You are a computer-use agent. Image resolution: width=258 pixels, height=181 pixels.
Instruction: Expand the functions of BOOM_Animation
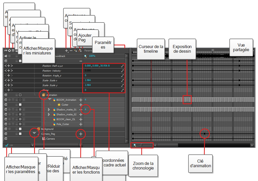81,100
